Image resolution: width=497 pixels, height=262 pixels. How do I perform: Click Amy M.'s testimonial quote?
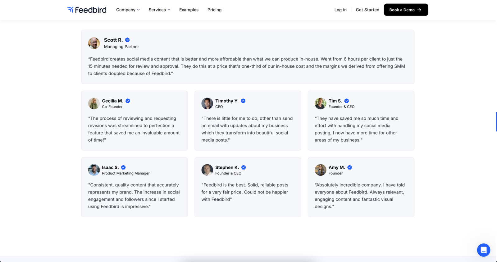pos(360,196)
